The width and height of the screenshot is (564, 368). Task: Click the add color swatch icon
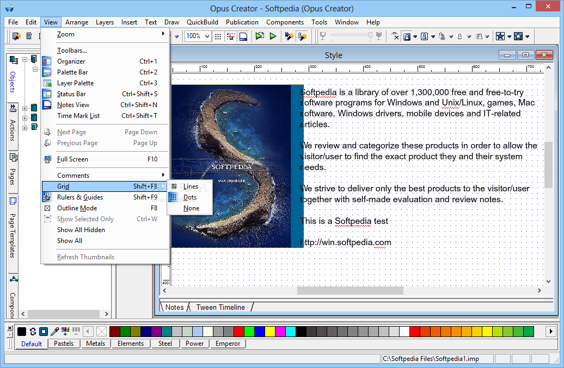65,332
